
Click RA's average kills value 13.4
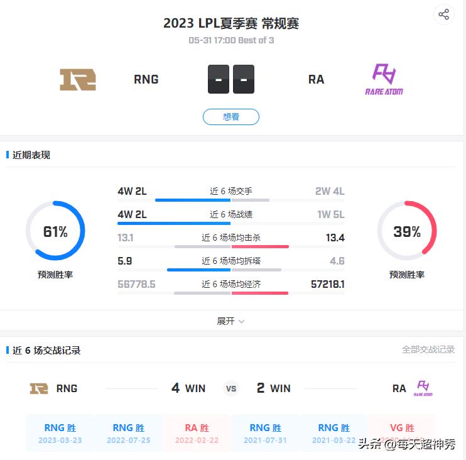pyautogui.click(x=335, y=238)
